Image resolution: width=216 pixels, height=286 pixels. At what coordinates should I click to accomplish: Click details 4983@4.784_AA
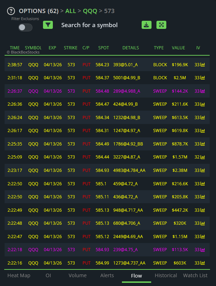pos(129,170)
